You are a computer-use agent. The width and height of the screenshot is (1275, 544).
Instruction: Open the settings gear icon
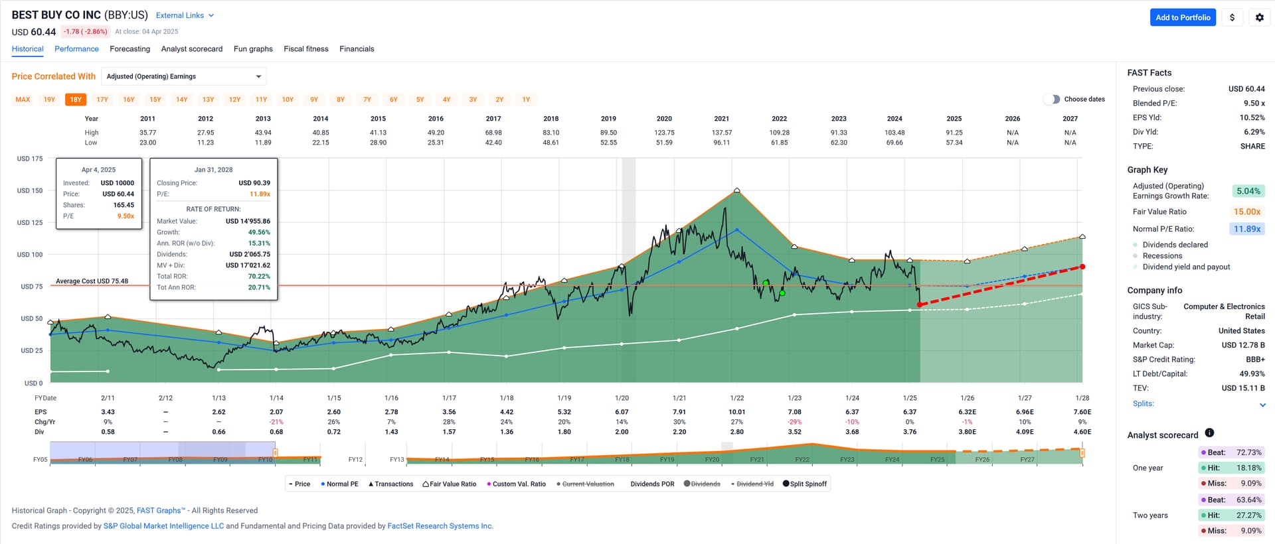(x=1259, y=17)
